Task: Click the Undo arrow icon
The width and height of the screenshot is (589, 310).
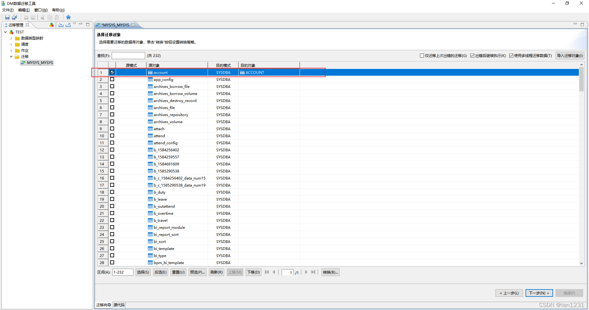Action: (x=26, y=17)
